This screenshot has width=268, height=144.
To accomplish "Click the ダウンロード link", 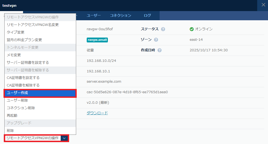I will point(97,113).
